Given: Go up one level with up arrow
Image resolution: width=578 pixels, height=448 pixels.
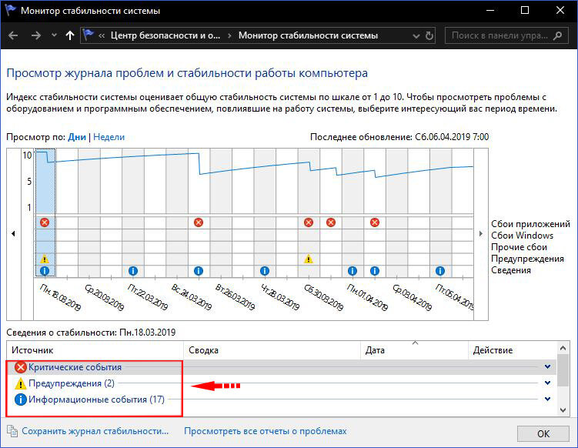Looking at the screenshot, I should coord(70,35).
